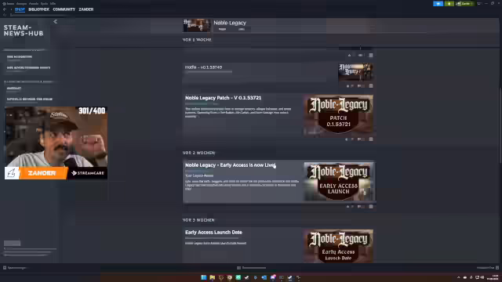This screenshot has height=282, width=502.
Task: Reload the page with the refresh icon
Action: coord(5,15)
